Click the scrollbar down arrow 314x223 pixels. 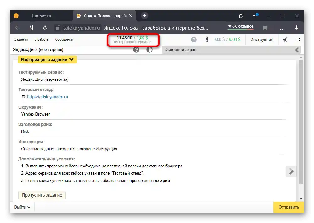coord(301,199)
